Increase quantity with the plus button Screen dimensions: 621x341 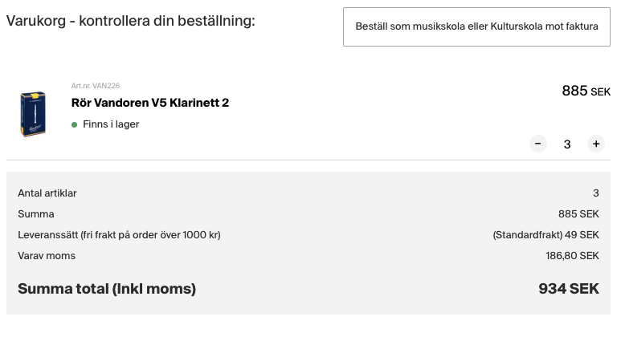(x=595, y=144)
